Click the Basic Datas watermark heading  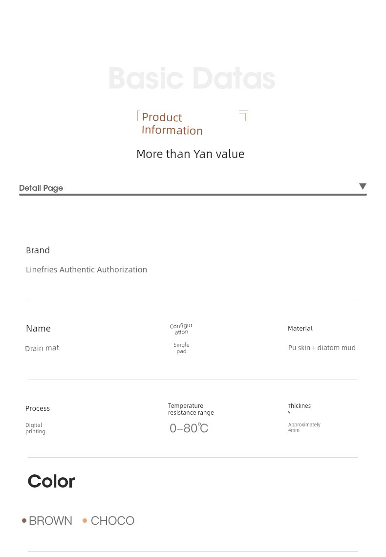(x=192, y=78)
